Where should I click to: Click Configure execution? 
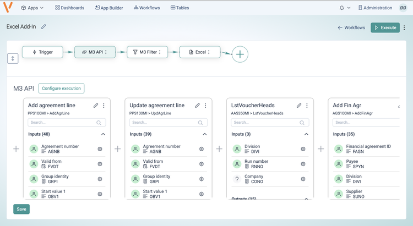pos(61,89)
